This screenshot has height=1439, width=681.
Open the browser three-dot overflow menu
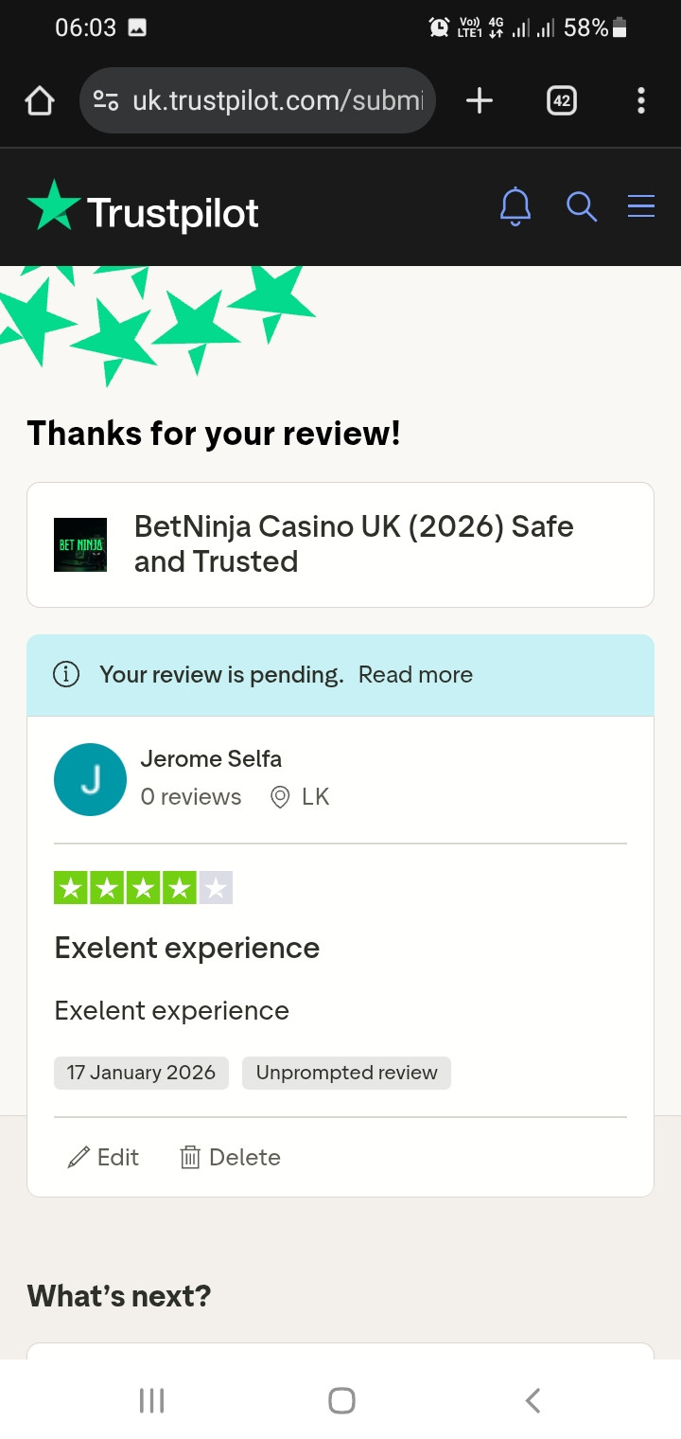pos(641,100)
